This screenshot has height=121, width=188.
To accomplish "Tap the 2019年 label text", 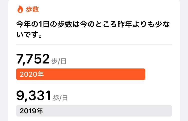I will point(31,111).
